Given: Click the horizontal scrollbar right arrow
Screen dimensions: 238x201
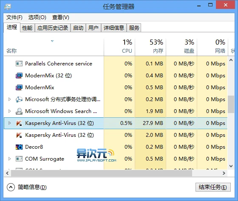Looking at the screenshot, I should (x=224, y=173).
